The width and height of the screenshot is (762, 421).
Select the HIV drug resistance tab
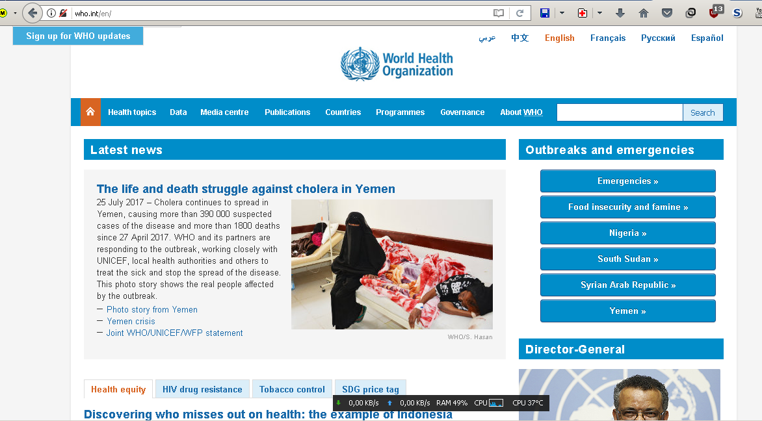tap(202, 389)
